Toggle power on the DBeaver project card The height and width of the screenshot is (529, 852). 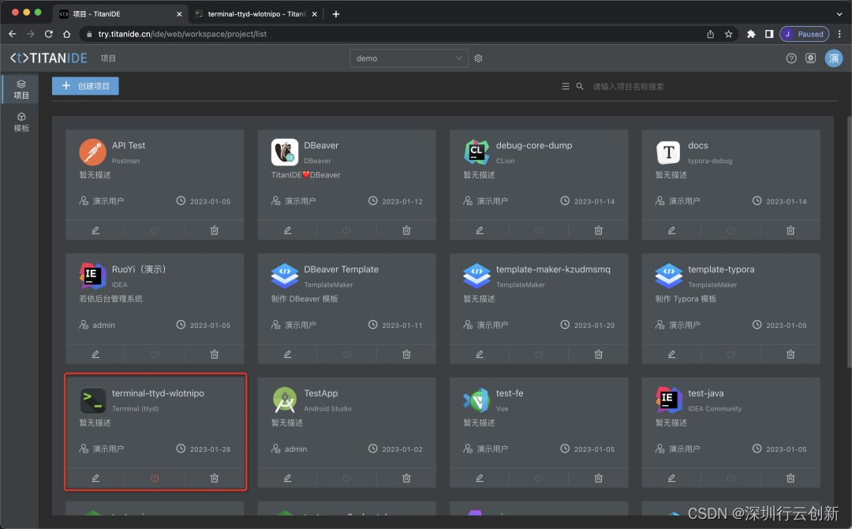point(346,230)
